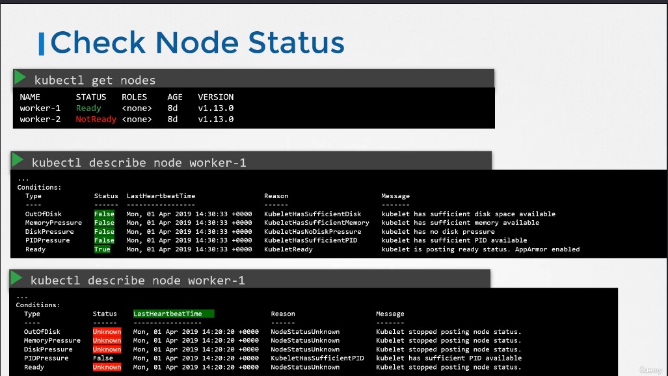
Task: Click the 8d age in worker-2 row
Action: (x=172, y=119)
